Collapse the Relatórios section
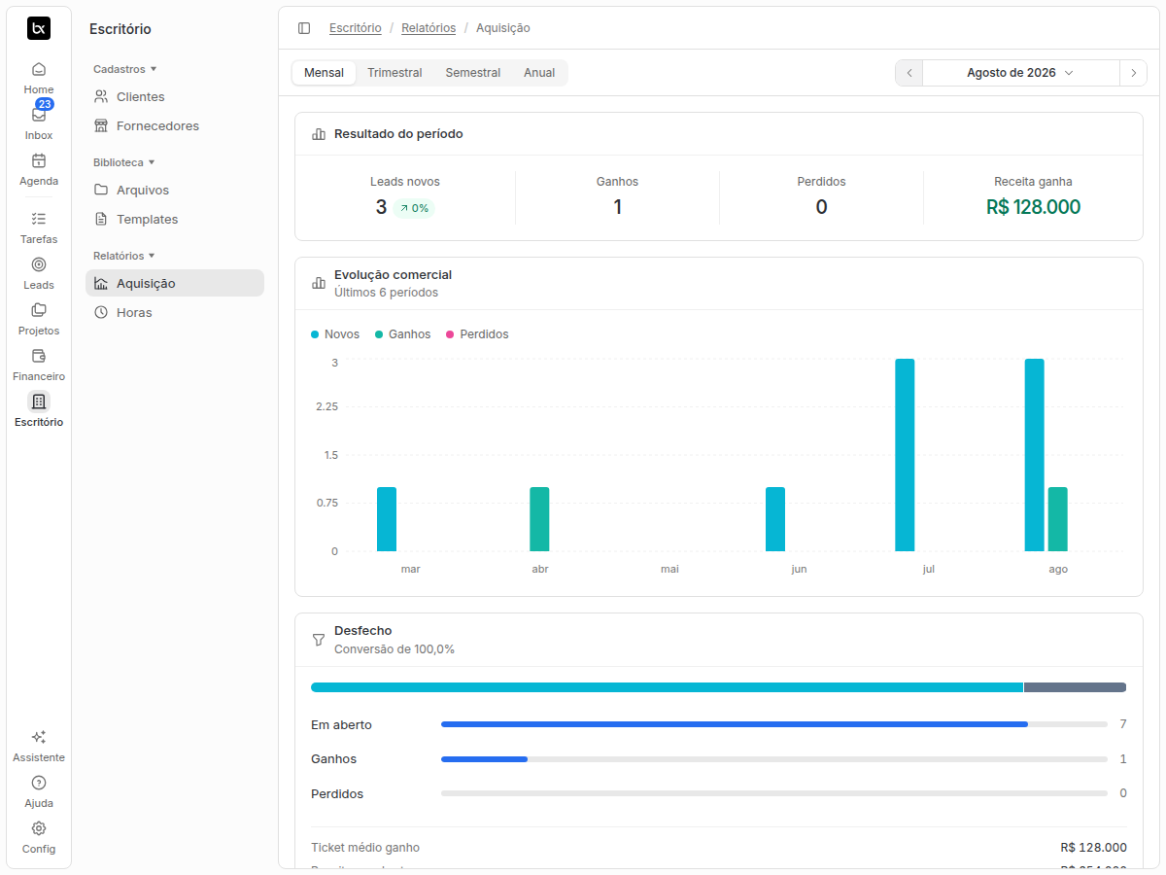 point(124,256)
